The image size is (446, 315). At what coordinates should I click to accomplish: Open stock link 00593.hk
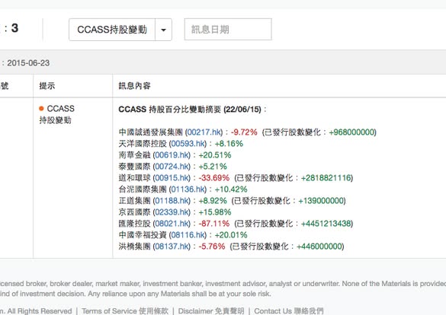pos(188,144)
